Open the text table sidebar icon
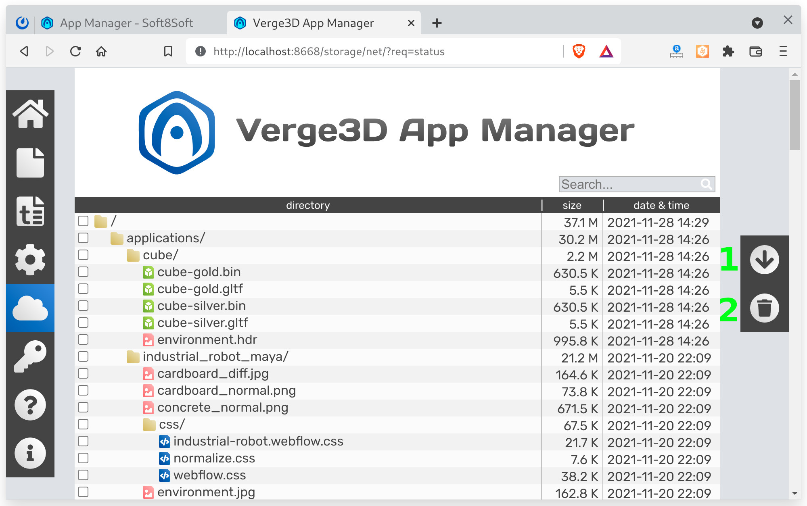Image resolution: width=807 pixels, height=506 pixels. pos(30,211)
